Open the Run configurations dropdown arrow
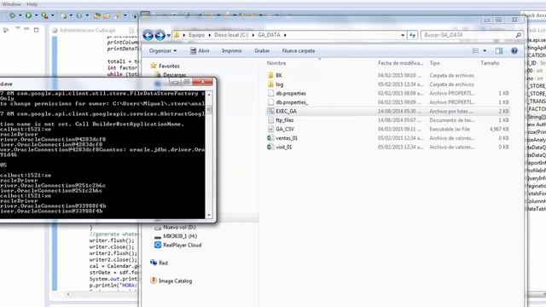This screenshot has height=307, width=546. coord(36,15)
